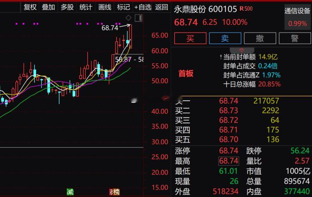The height and width of the screenshot is (197, 312).
Task: Click the stock name 永鼎股份 600105
Action: [205, 9]
